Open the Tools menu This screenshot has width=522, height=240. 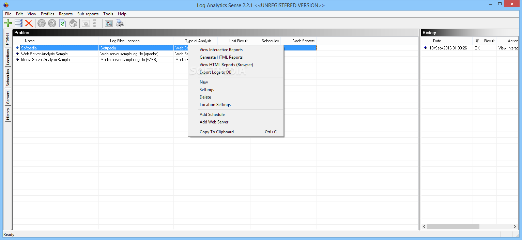click(108, 14)
